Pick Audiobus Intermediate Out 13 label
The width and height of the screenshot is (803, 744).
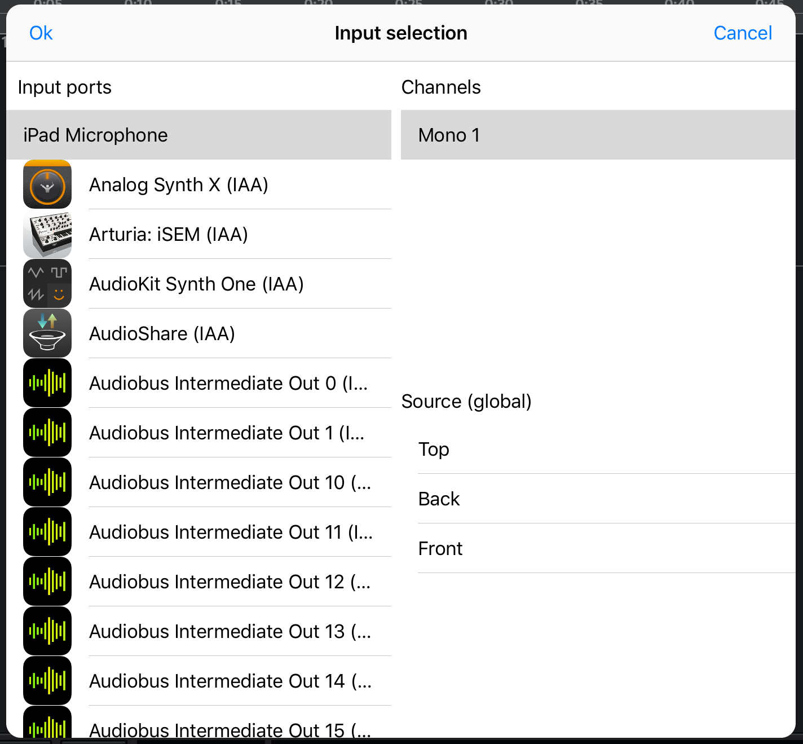click(230, 632)
